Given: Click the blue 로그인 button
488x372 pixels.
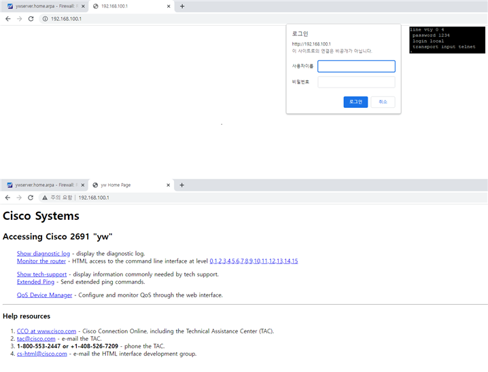Looking at the screenshot, I should [x=355, y=102].
